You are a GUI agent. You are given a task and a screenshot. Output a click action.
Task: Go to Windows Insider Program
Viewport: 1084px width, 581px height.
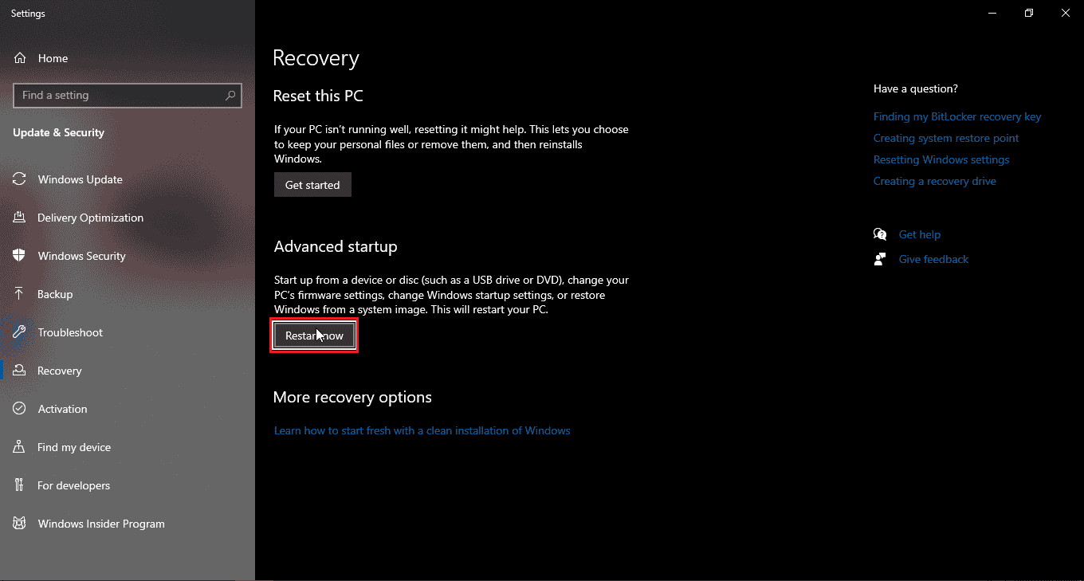coord(128,524)
